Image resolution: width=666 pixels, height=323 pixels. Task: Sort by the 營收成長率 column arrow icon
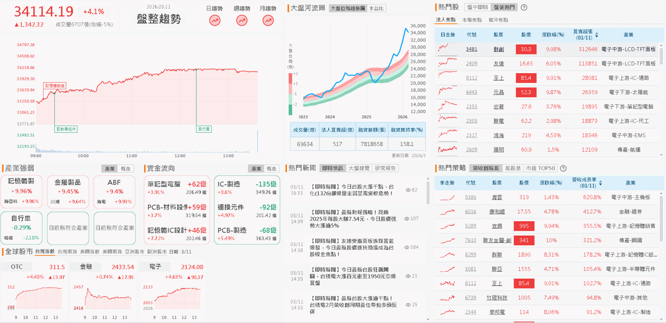click(599, 183)
